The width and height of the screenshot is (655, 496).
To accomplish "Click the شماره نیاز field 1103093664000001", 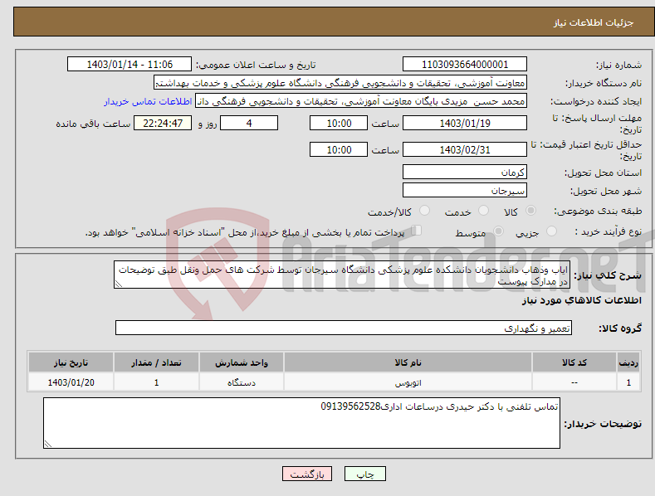I will pos(465,65).
